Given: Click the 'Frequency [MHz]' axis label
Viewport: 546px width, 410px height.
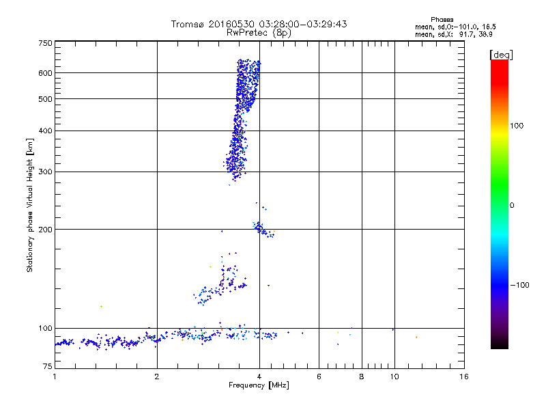Looking at the screenshot, I should click(259, 385).
